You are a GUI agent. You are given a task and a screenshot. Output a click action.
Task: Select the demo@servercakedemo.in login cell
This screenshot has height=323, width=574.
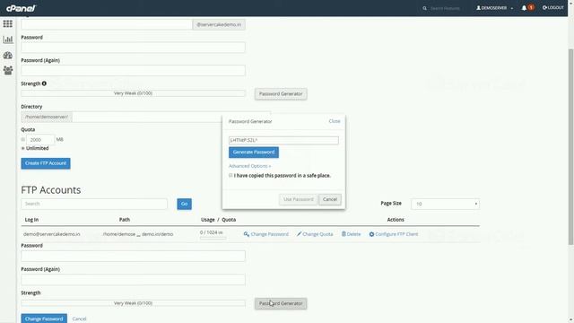52,234
